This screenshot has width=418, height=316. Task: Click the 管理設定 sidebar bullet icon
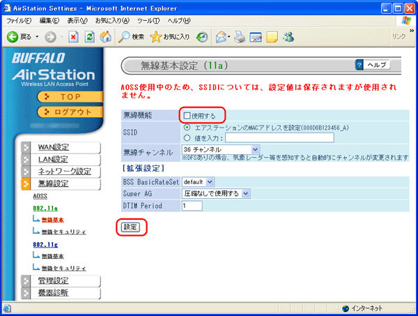[26, 281]
